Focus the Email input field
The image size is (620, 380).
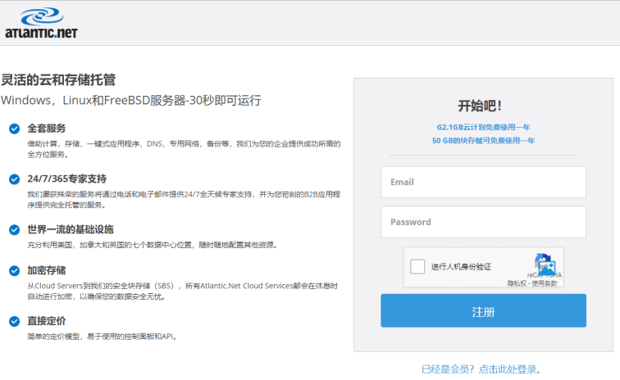(483, 182)
